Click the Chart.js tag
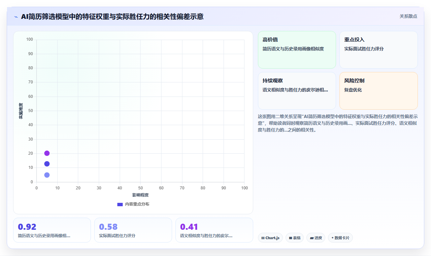This screenshot has height=256, width=431. pyautogui.click(x=270, y=238)
